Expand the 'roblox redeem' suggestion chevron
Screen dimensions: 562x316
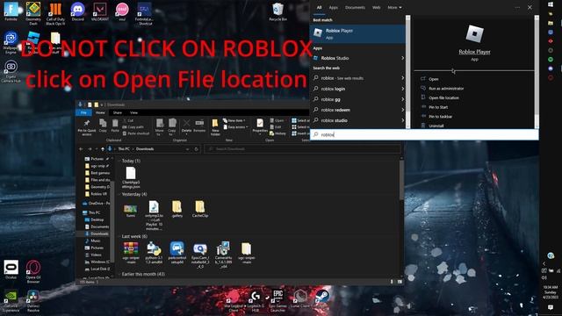402,110
